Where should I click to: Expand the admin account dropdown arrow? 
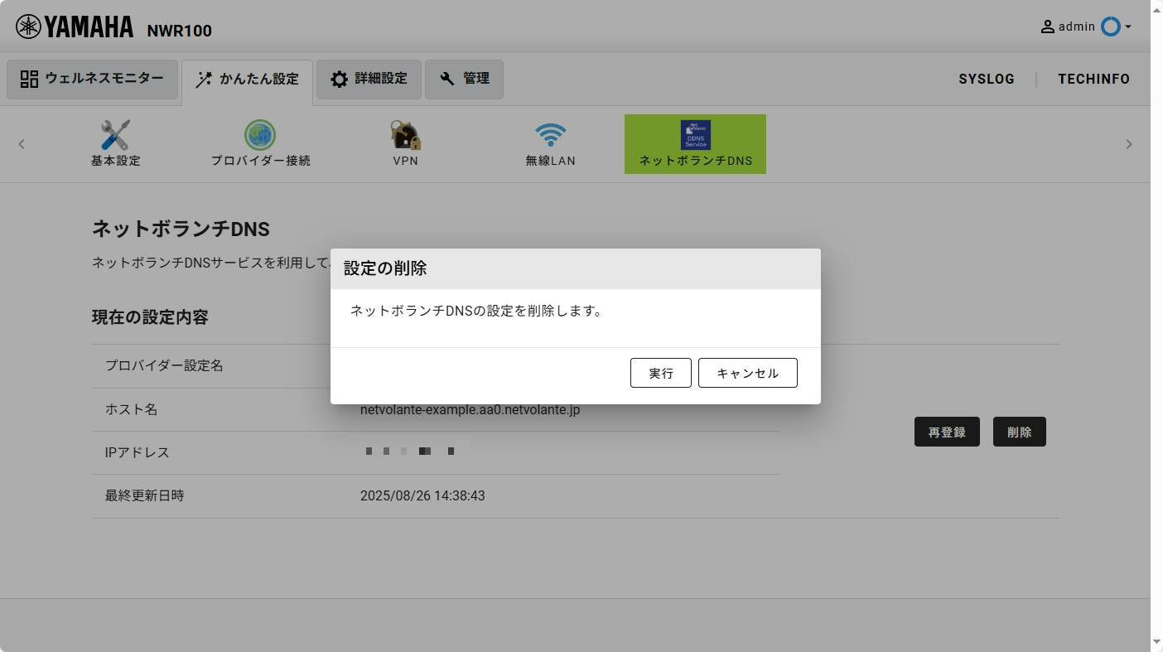(1128, 27)
